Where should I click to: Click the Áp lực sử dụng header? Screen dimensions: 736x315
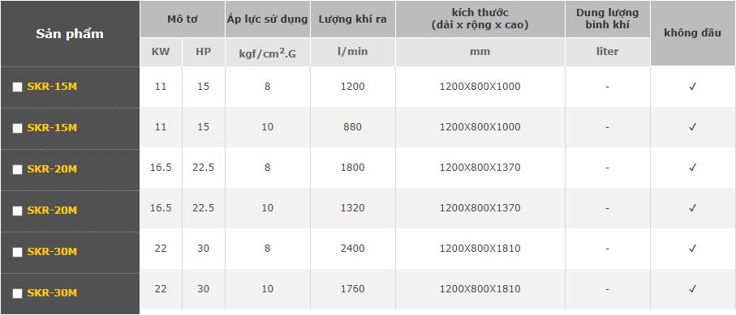pyautogui.click(x=268, y=19)
